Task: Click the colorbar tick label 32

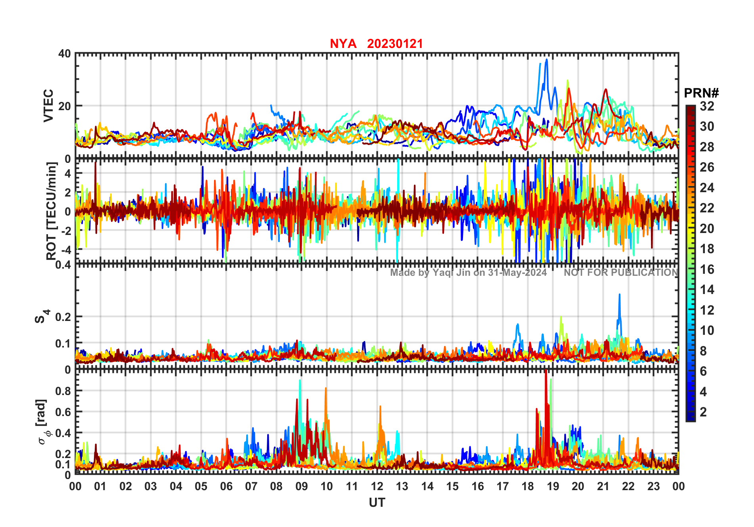Action: (707, 106)
